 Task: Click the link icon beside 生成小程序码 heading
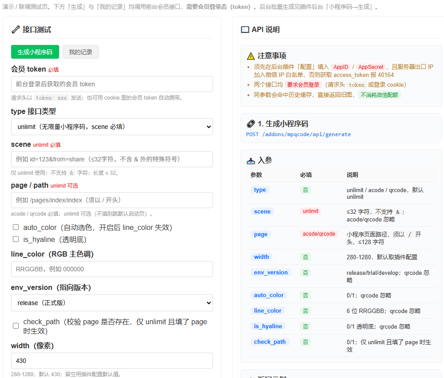tap(251, 124)
